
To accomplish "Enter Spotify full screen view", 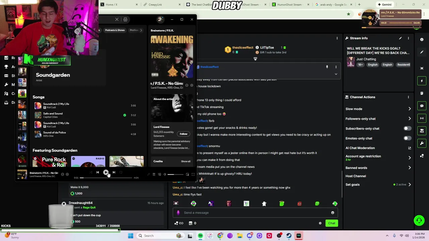I will click(193, 174).
